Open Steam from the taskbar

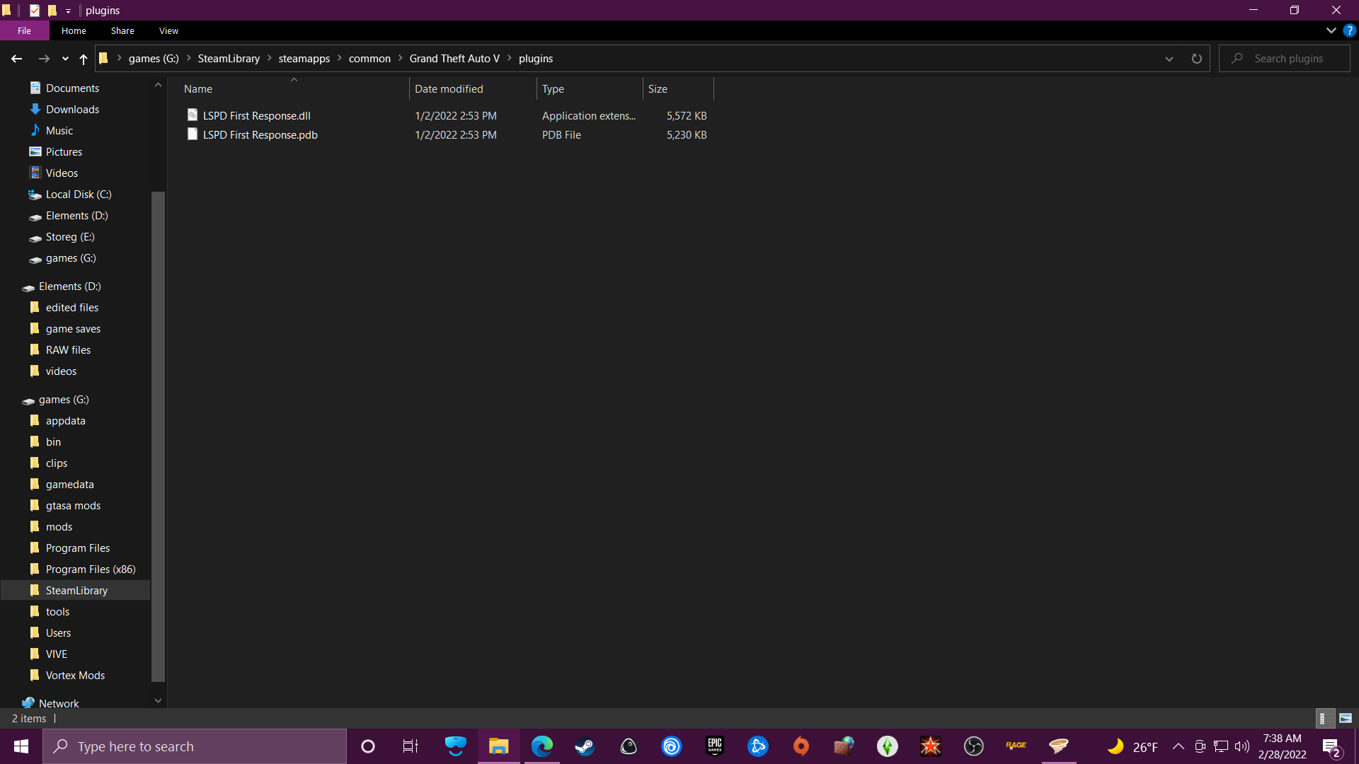585,746
